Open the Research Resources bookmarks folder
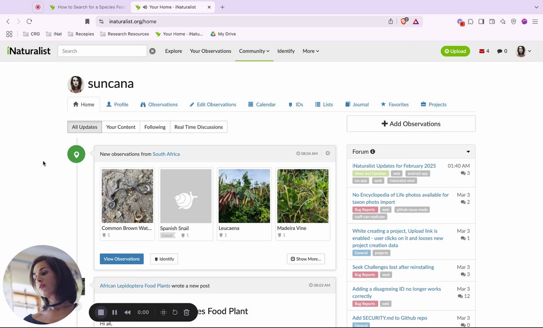Image resolution: width=543 pixels, height=328 pixels. (124, 34)
